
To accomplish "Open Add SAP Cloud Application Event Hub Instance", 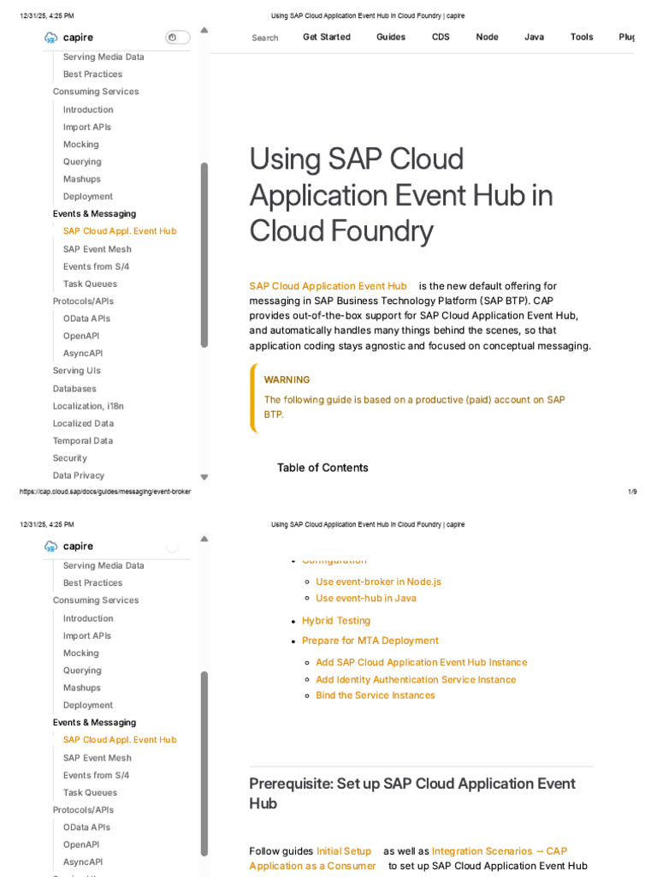I will [x=421, y=663].
